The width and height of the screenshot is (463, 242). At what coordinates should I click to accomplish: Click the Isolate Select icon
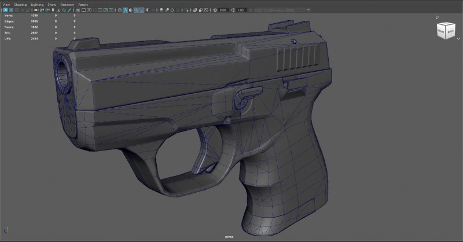(186, 10)
